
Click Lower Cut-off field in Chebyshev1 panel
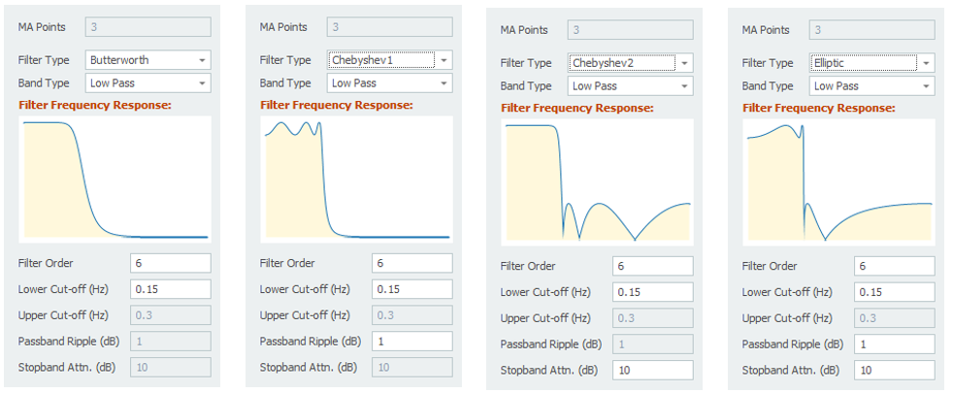point(411,289)
